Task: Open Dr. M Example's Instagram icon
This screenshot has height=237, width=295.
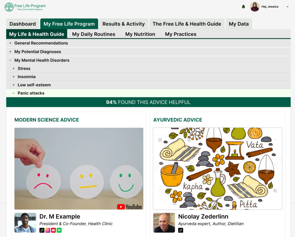Action: [x=48, y=230]
